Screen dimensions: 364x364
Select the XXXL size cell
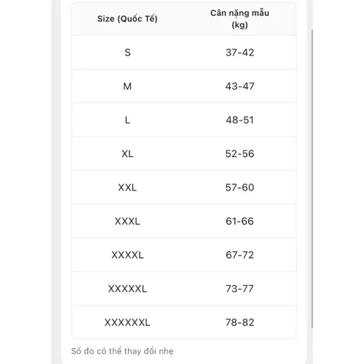[x=127, y=221]
